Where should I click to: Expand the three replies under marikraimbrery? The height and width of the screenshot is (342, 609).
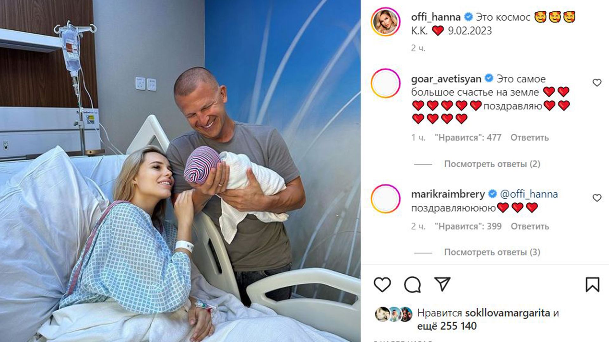pyautogui.click(x=492, y=252)
